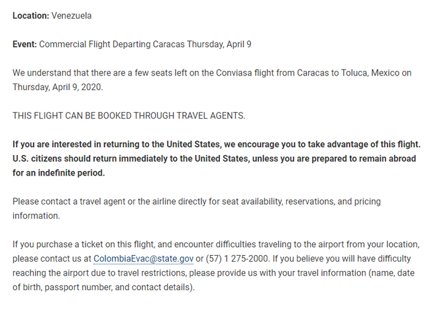Open the ColombiaEvac@state.gov email link
This screenshot has height=318, width=424.
pyautogui.click(x=143, y=258)
